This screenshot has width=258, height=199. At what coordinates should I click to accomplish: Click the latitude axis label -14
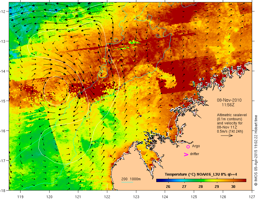4,71
